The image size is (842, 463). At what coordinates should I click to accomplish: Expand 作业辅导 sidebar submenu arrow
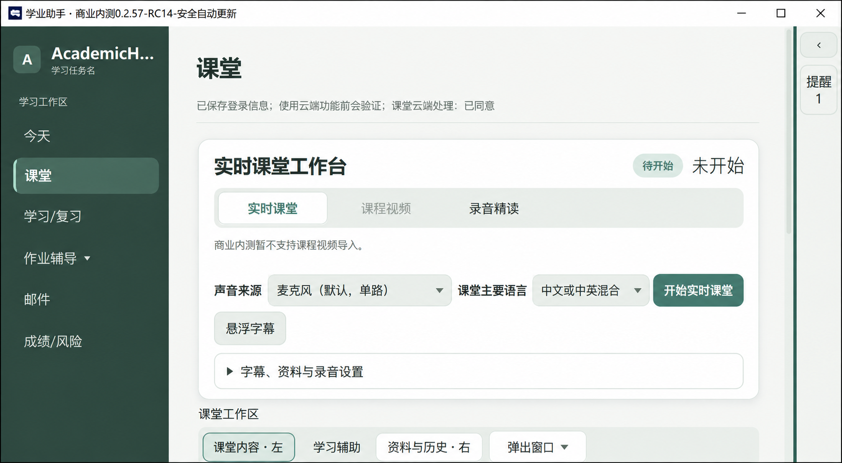88,258
